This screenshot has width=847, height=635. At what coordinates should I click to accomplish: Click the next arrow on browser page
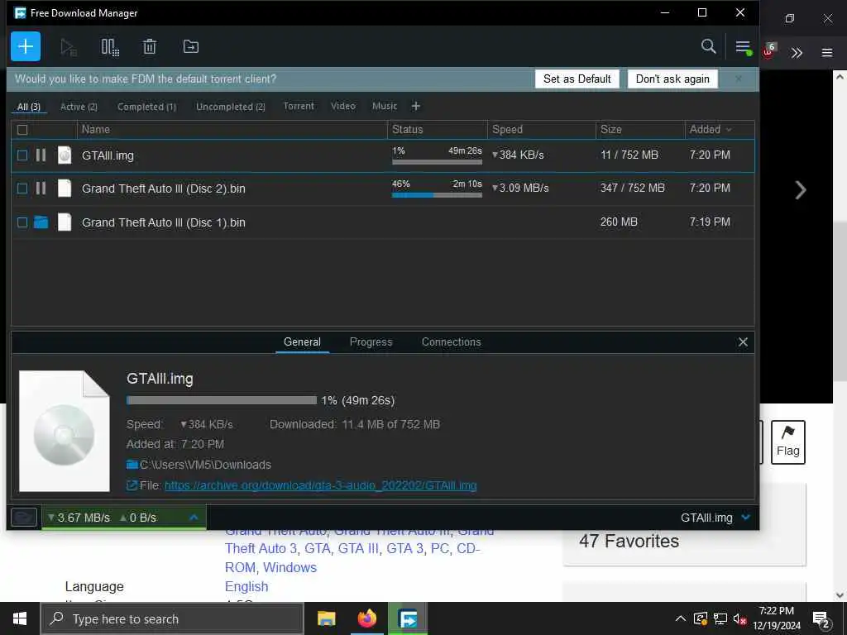801,190
